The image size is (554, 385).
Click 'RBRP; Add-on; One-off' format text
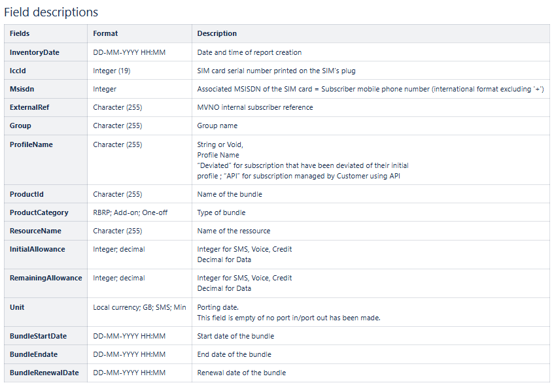[x=130, y=212]
